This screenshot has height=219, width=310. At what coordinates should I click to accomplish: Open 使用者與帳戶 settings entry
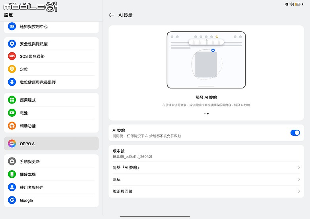pyautogui.click(x=51, y=187)
